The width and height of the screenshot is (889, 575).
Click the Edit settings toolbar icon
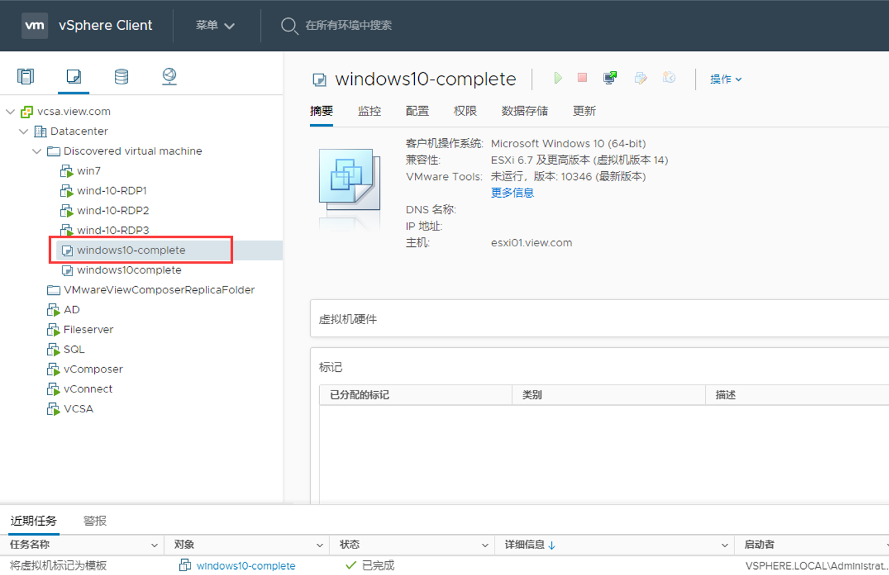pyautogui.click(x=641, y=78)
